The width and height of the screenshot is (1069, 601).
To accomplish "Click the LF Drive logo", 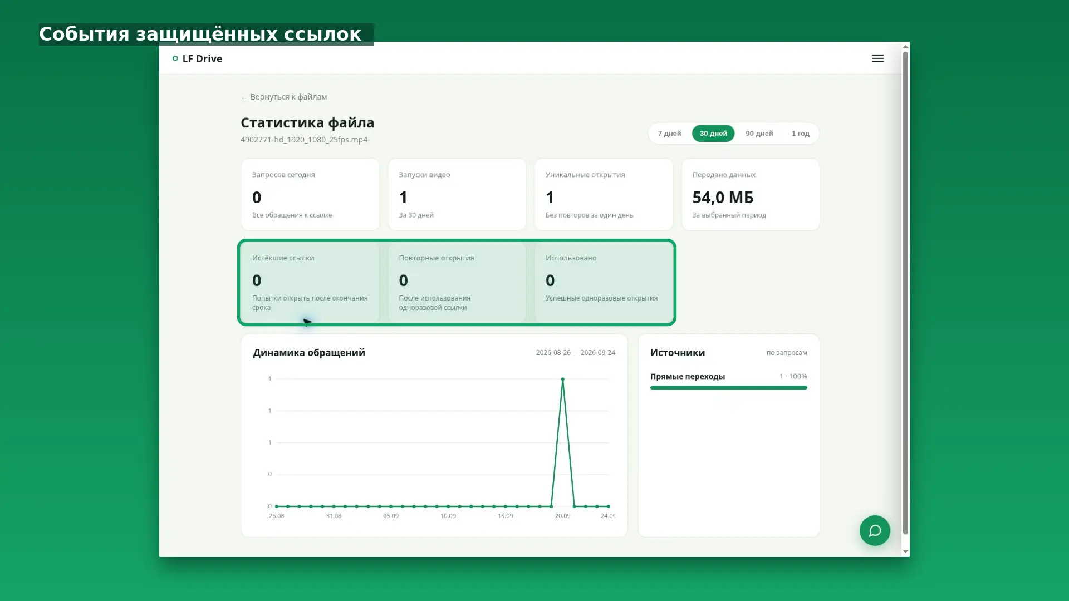I will point(197,58).
